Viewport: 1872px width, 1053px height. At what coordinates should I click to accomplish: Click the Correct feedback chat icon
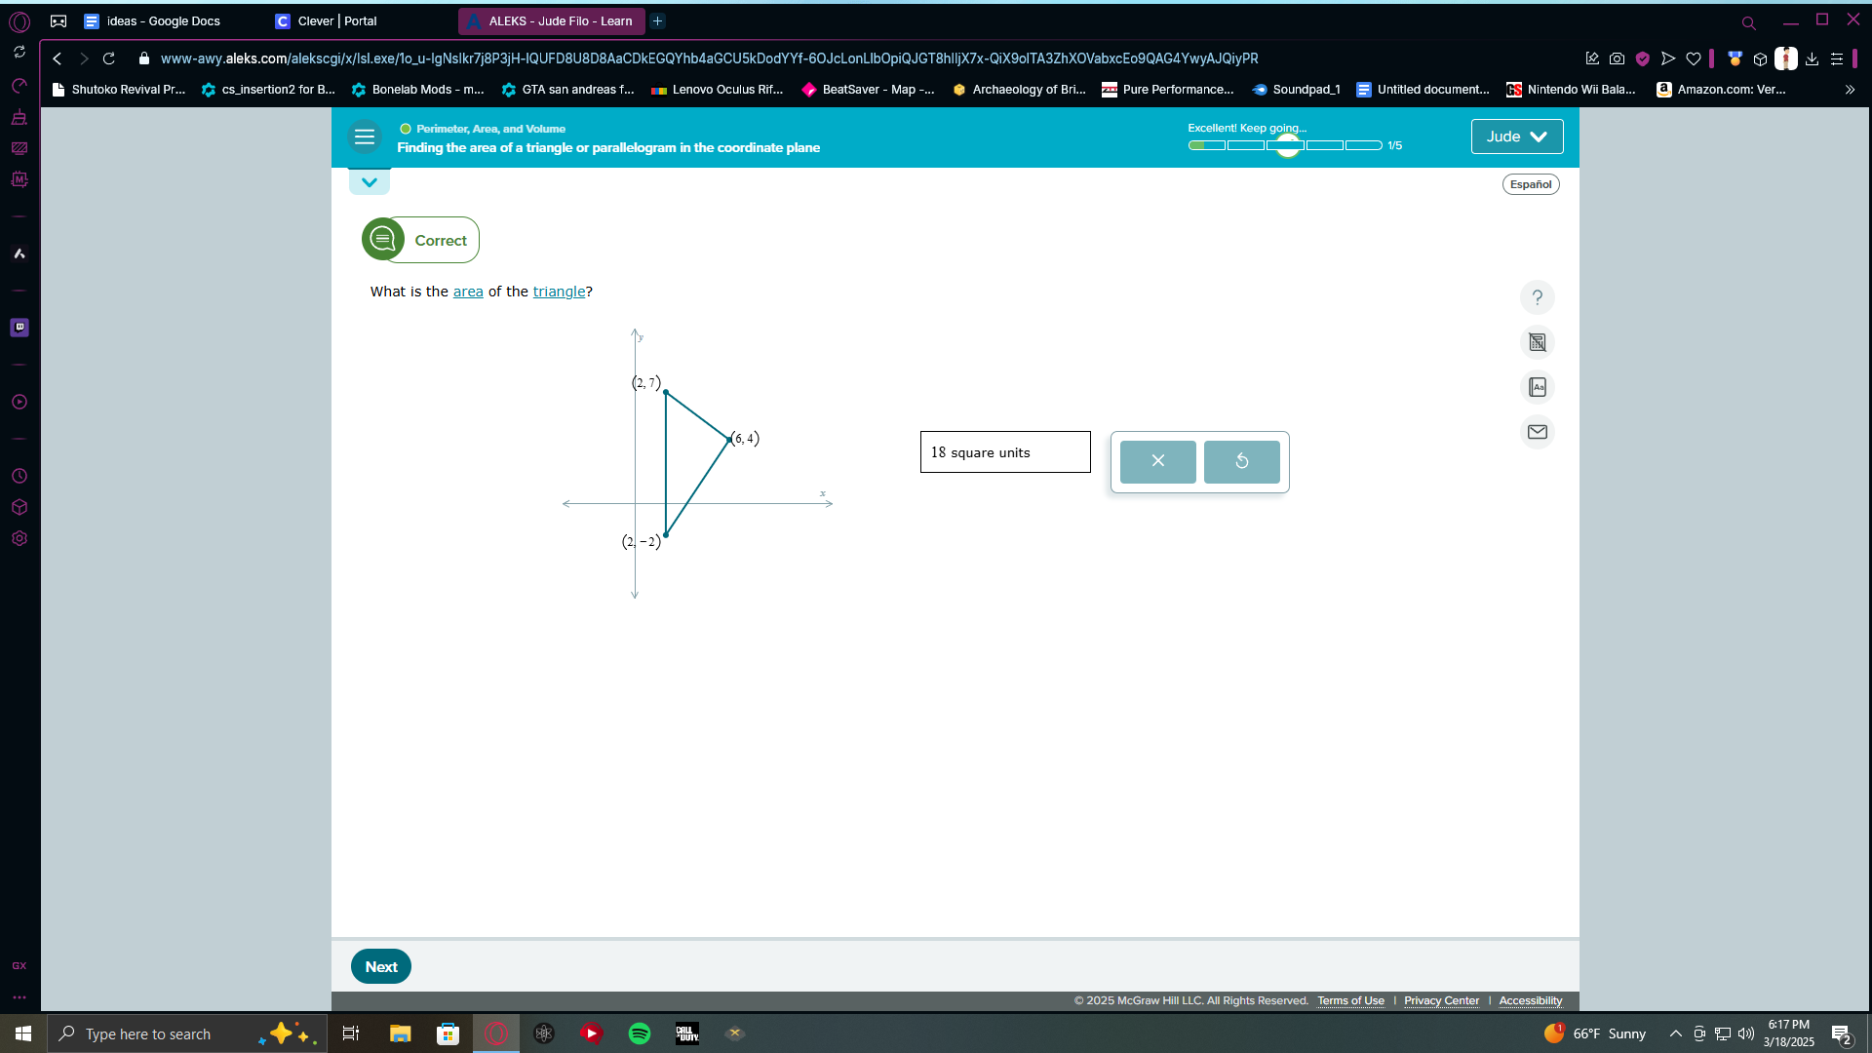[383, 240]
